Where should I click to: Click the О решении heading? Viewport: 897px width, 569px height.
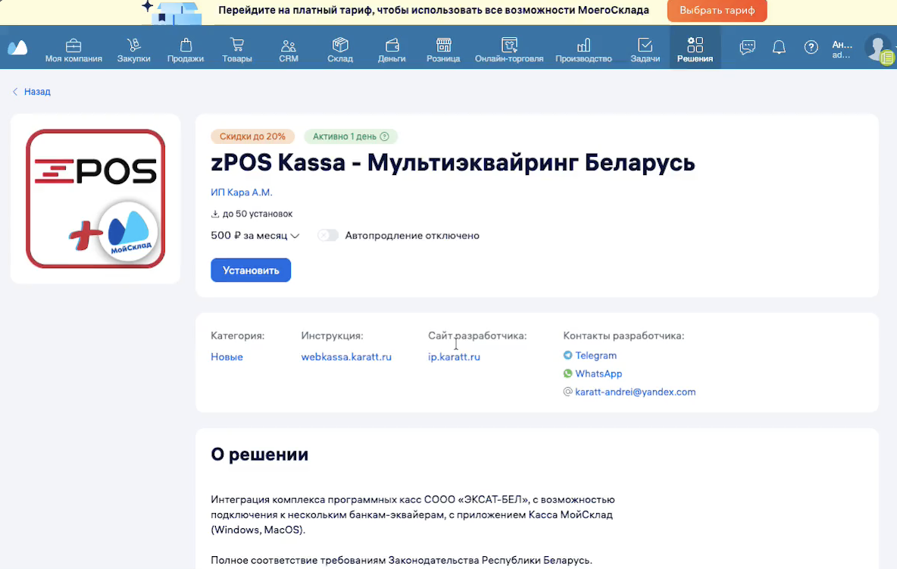click(260, 454)
